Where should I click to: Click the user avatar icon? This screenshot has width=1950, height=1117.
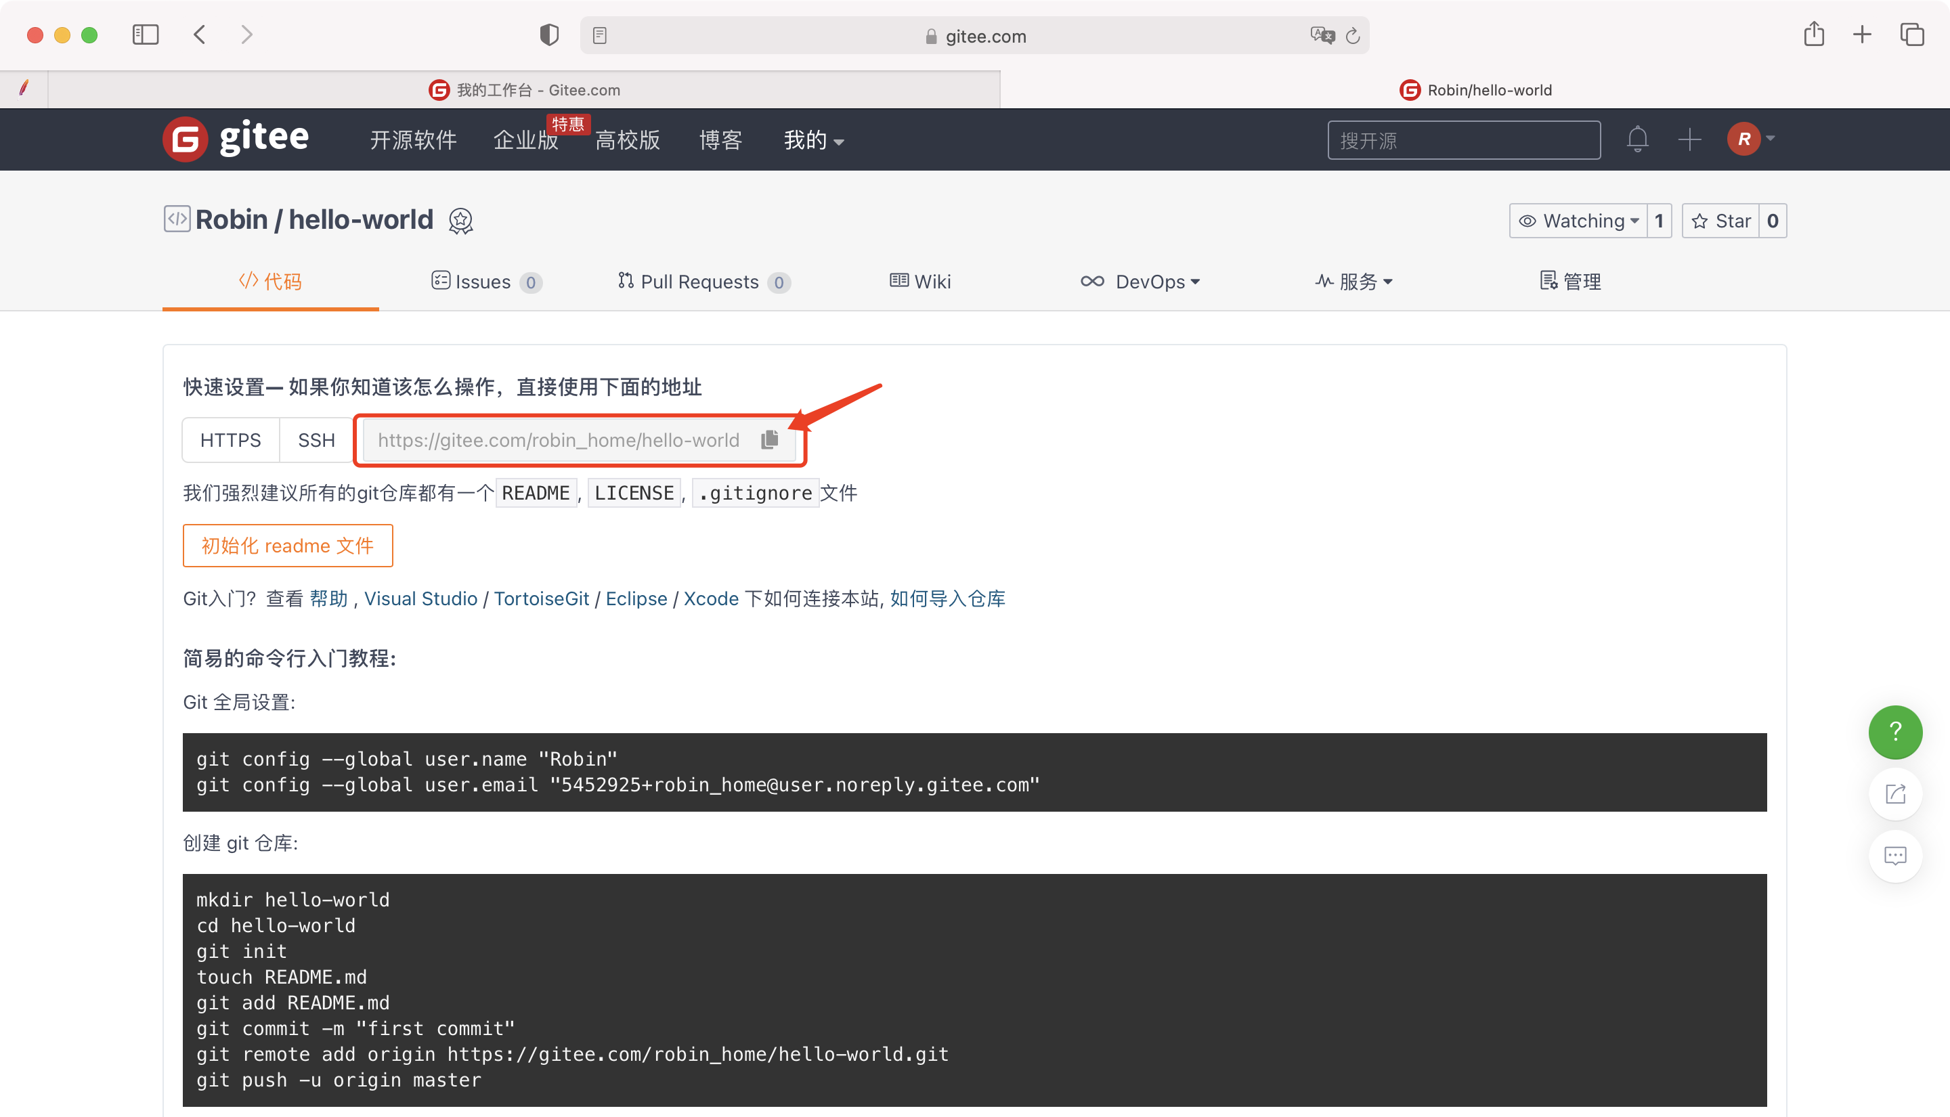pyautogui.click(x=1743, y=139)
